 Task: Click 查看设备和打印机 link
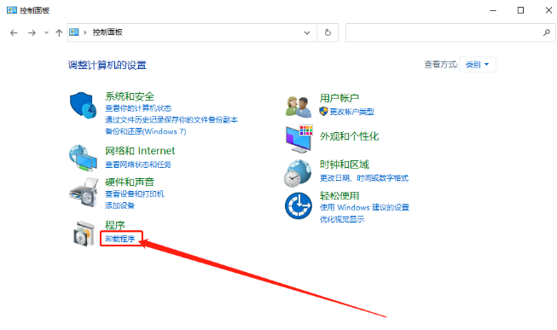tap(135, 194)
